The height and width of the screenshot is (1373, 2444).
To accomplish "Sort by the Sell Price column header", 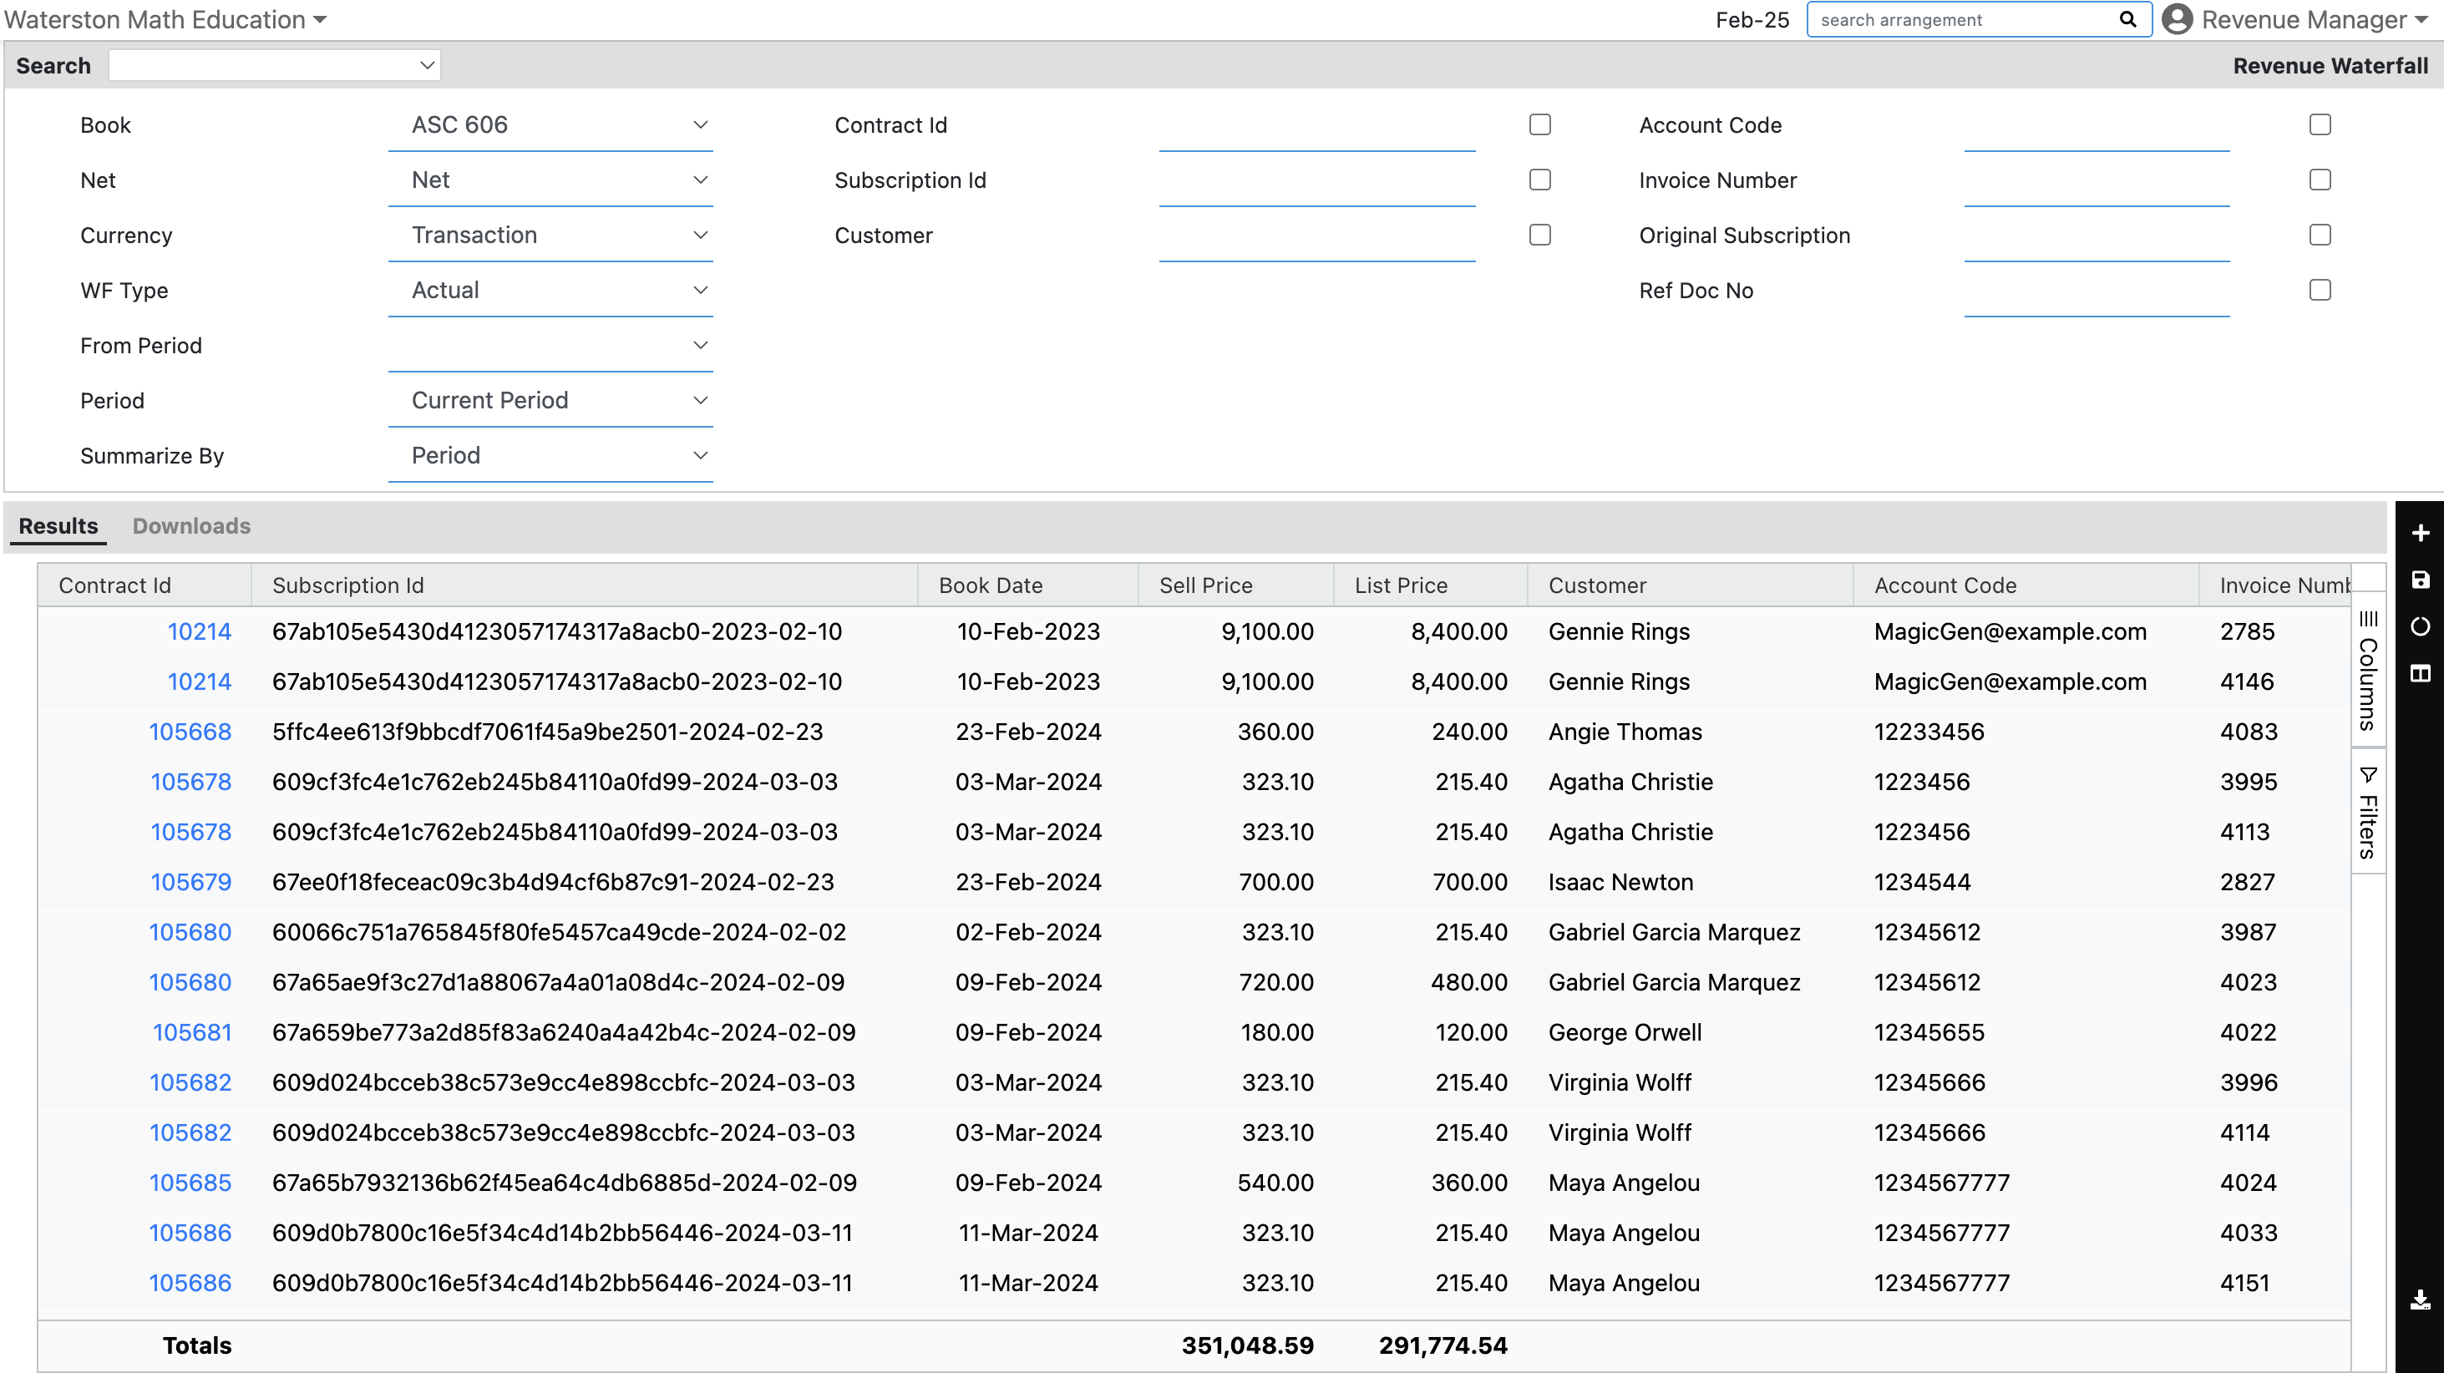I will 1205,585.
